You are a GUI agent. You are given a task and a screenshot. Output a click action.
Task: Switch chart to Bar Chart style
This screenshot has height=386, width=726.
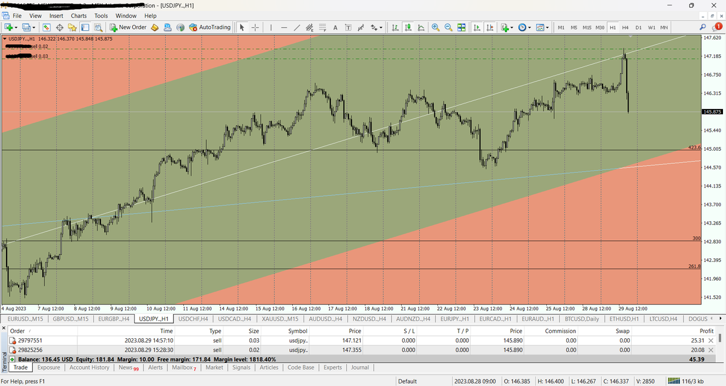pos(395,27)
